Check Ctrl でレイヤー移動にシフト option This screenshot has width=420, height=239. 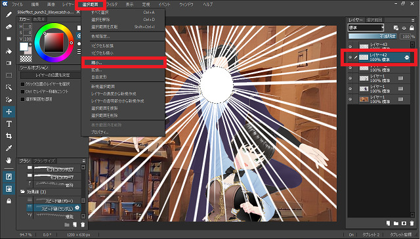23,92
